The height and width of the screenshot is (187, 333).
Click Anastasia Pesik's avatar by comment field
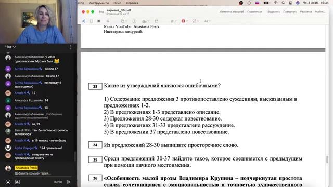8,168
